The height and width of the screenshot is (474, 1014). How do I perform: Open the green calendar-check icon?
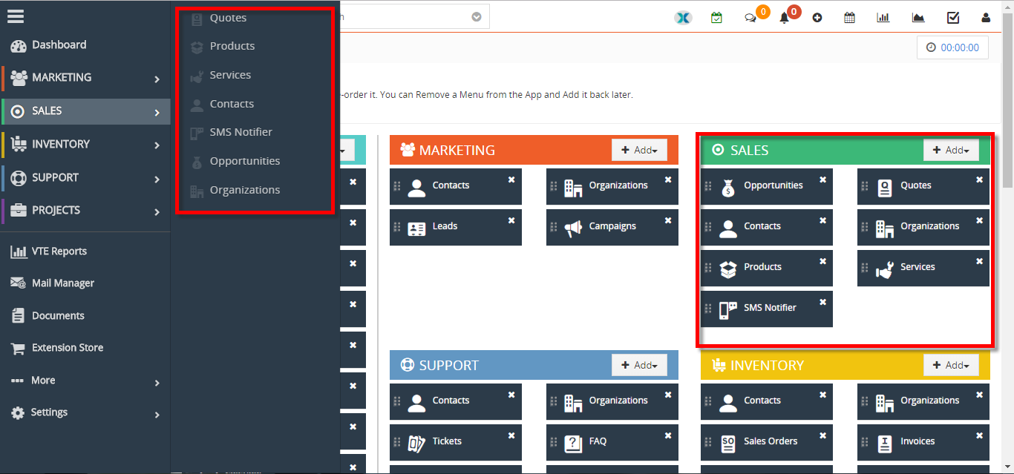click(716, 18)
